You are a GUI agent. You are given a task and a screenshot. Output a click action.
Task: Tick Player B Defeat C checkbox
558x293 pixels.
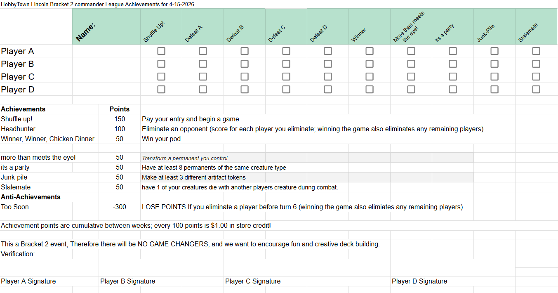(x=286, y=64)
